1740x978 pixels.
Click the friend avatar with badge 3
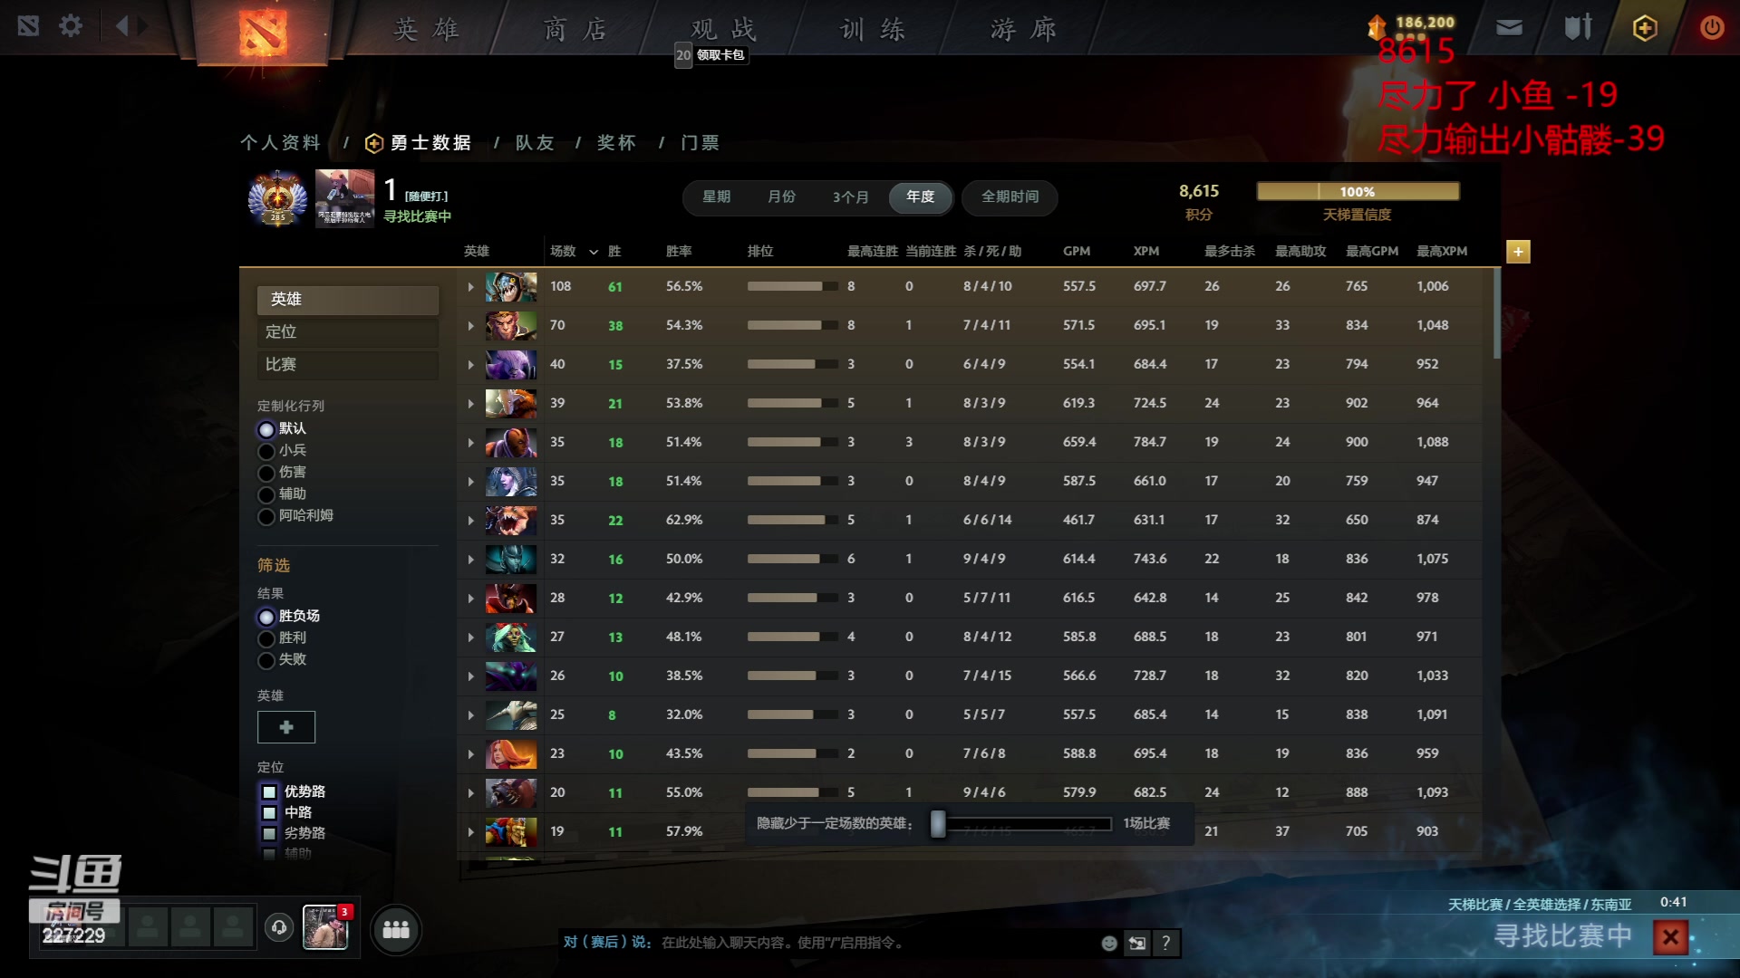[324, 928]
